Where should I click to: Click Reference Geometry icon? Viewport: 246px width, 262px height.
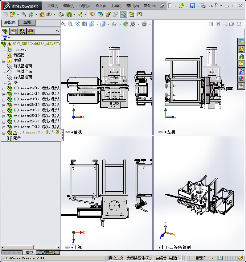[80, 14]
